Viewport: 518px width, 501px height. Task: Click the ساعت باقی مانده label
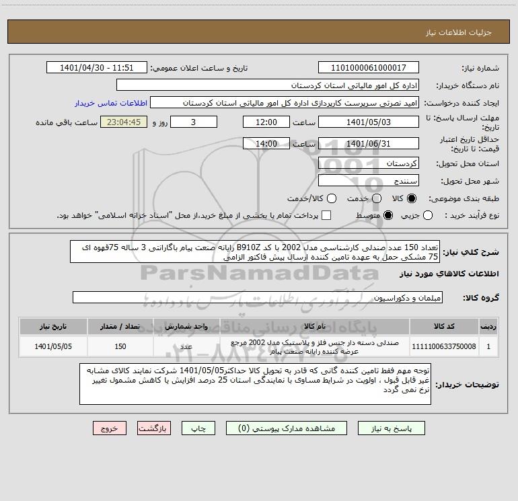pos(67,122)
